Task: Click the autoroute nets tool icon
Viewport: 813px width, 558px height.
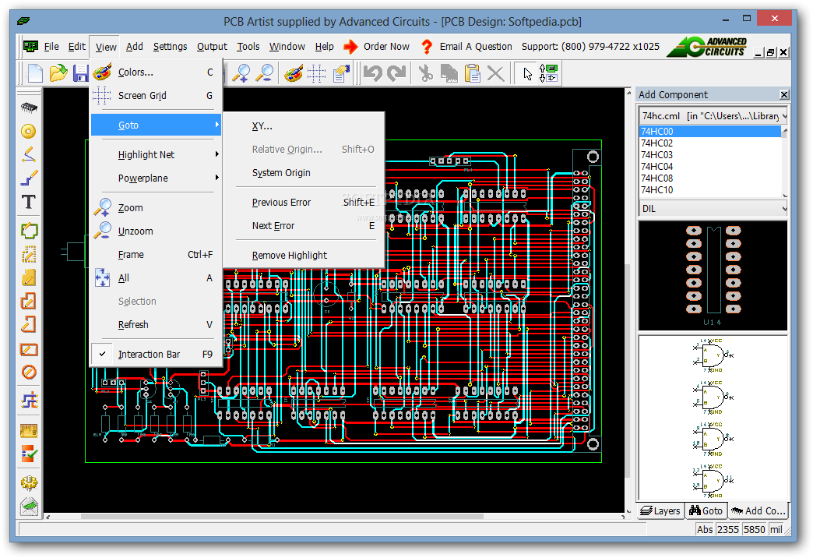Action: coord(29,401)
